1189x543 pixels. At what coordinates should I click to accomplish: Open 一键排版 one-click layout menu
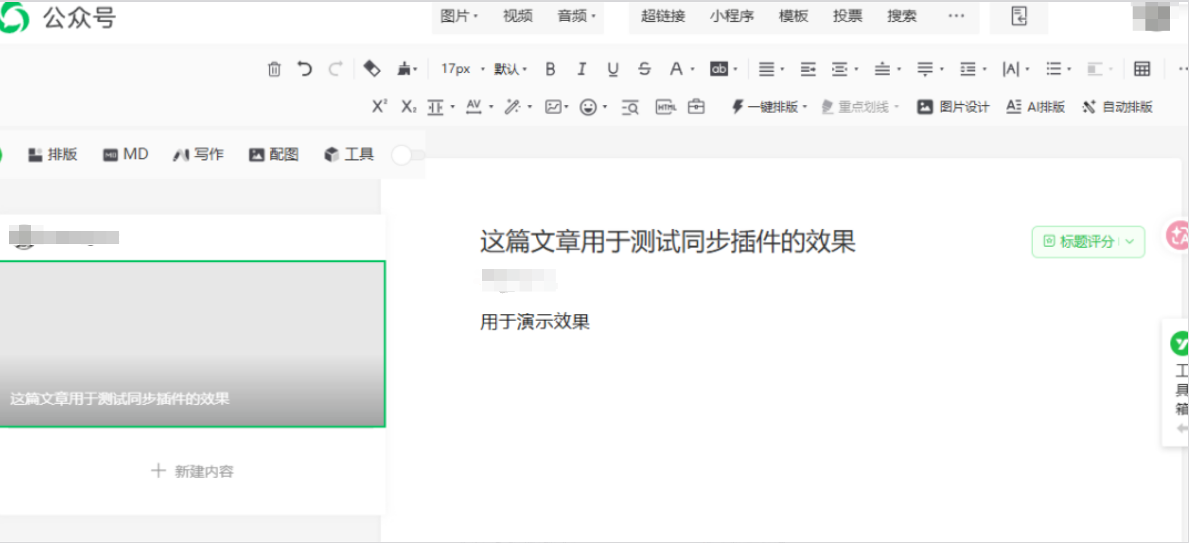(769, 107)
